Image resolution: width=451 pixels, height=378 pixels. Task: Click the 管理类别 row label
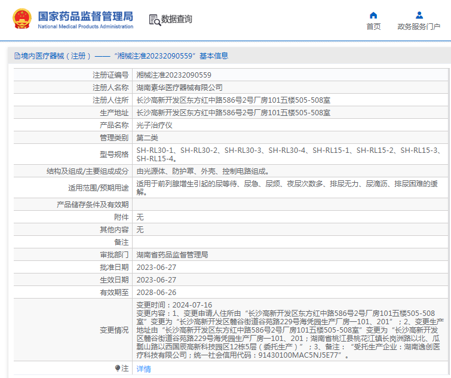click(114, 138)
